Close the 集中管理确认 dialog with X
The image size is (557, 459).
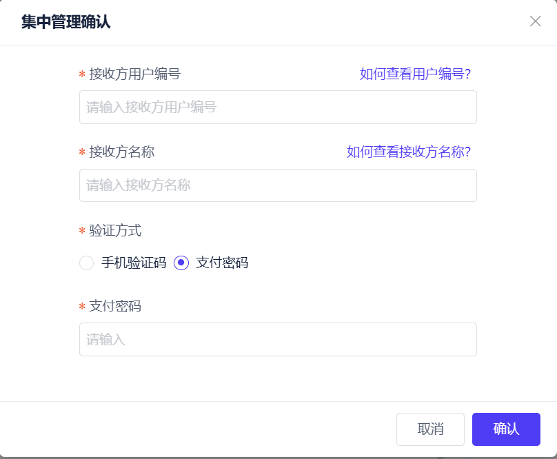tap(535, 21)
